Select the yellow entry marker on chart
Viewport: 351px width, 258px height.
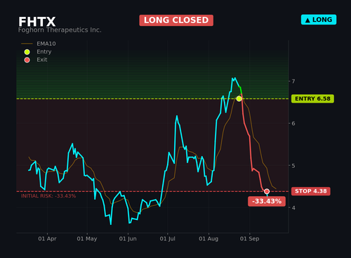tap(239, 98)
